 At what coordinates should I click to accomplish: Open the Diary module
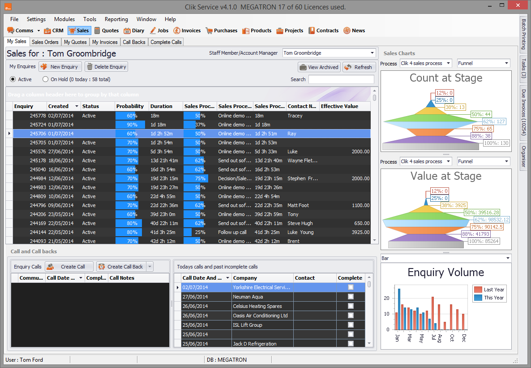coord(134,30)
